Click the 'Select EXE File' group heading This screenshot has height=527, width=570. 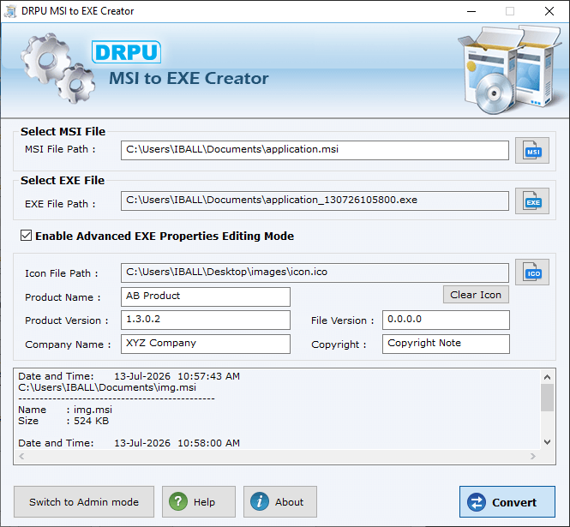tap(63, 180)
